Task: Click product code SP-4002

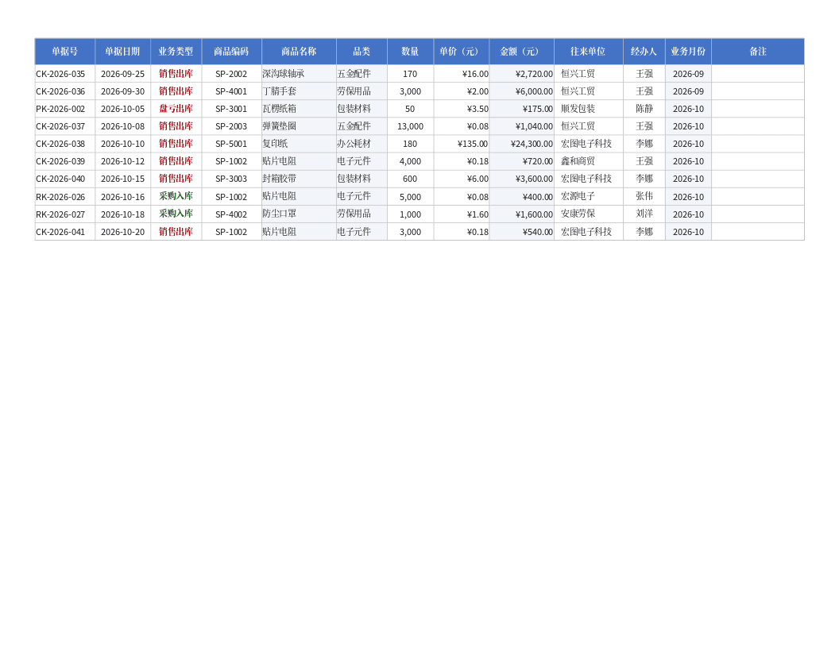Action: [231, 214]
